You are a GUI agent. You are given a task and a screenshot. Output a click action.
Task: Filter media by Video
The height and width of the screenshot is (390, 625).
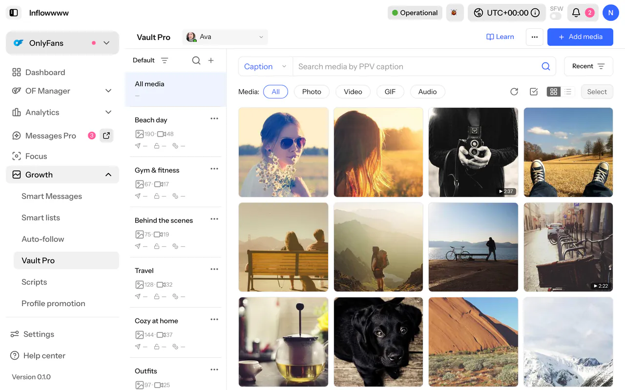[353, 92]
